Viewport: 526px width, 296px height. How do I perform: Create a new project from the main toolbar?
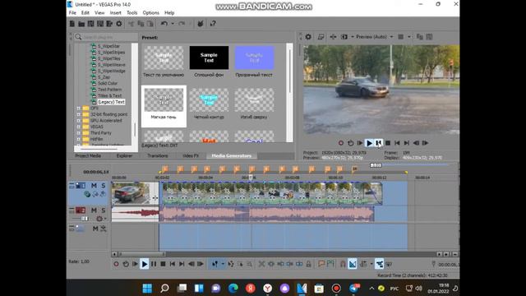[x=72, y=24]
